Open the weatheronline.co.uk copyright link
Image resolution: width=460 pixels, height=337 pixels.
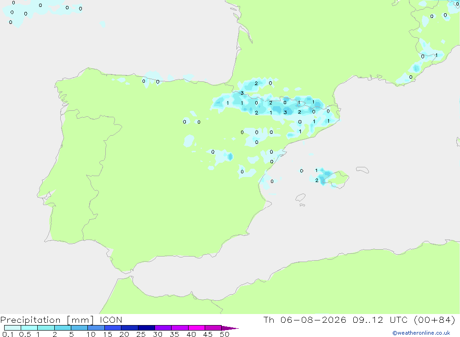point(421,333)
